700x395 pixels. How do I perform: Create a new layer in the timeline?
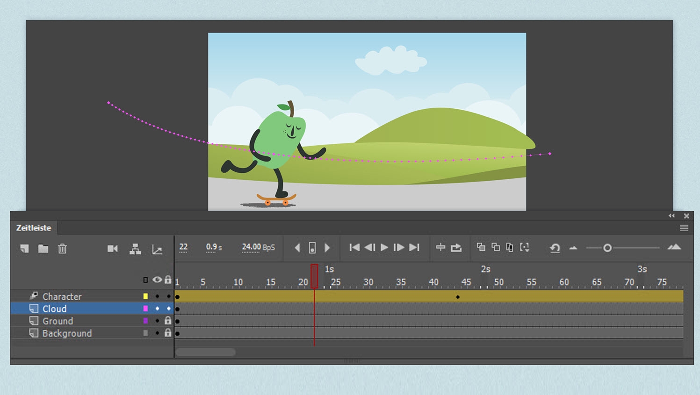[x=24, y=248]
